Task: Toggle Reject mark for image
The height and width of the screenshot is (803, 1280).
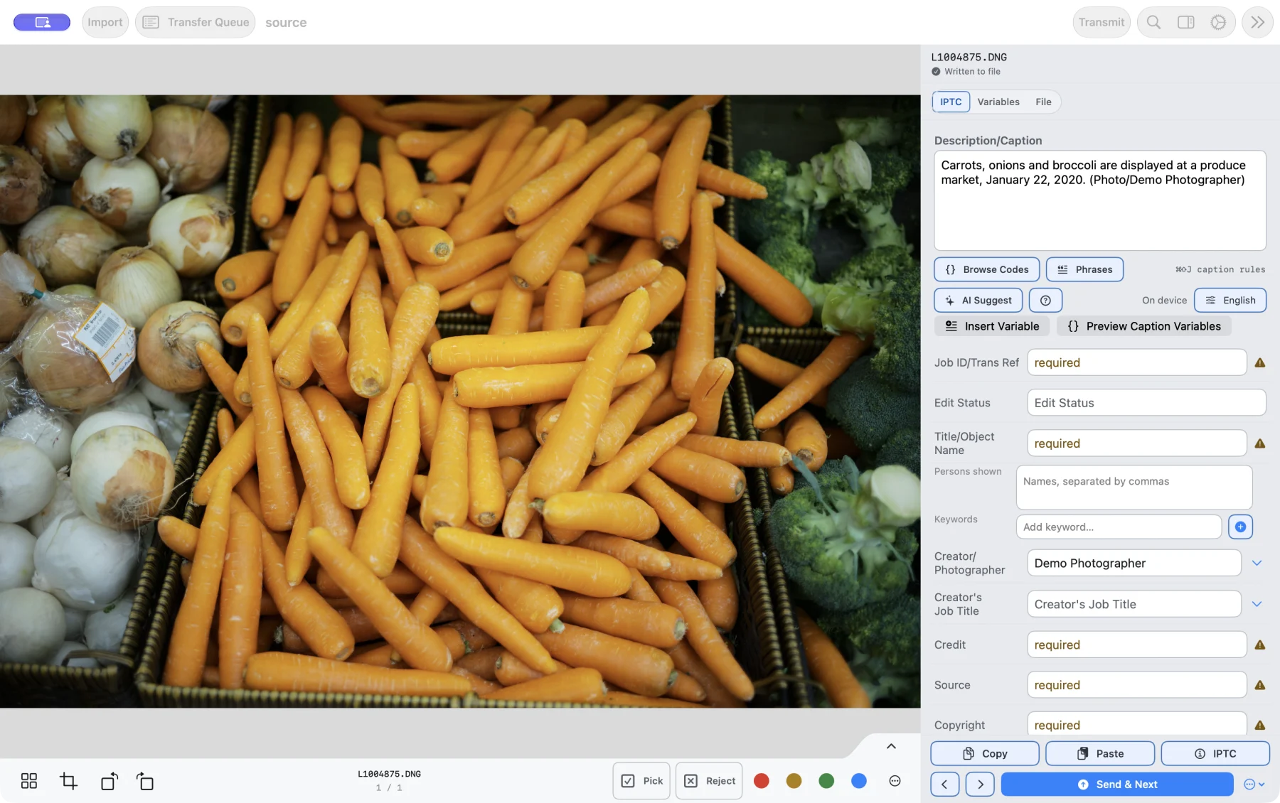Action: click(x=709, y=781)
